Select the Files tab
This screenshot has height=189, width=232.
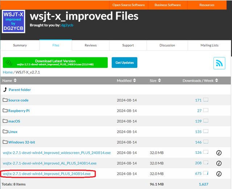55,45
